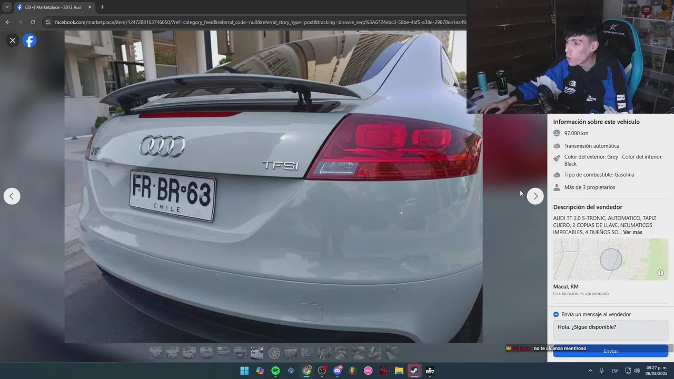Open File Explorer from the taskbar
Image resolution: width=674 pixels, height=379 pixels.
click(x=399, y=371)
